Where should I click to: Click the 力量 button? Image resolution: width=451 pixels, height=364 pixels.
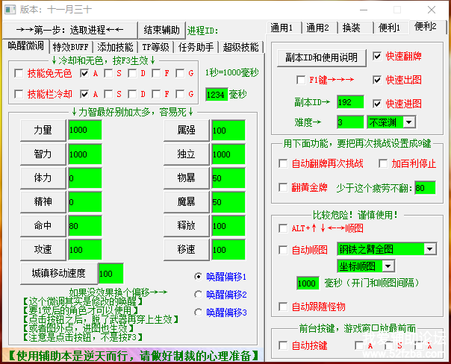click(43, 130)
